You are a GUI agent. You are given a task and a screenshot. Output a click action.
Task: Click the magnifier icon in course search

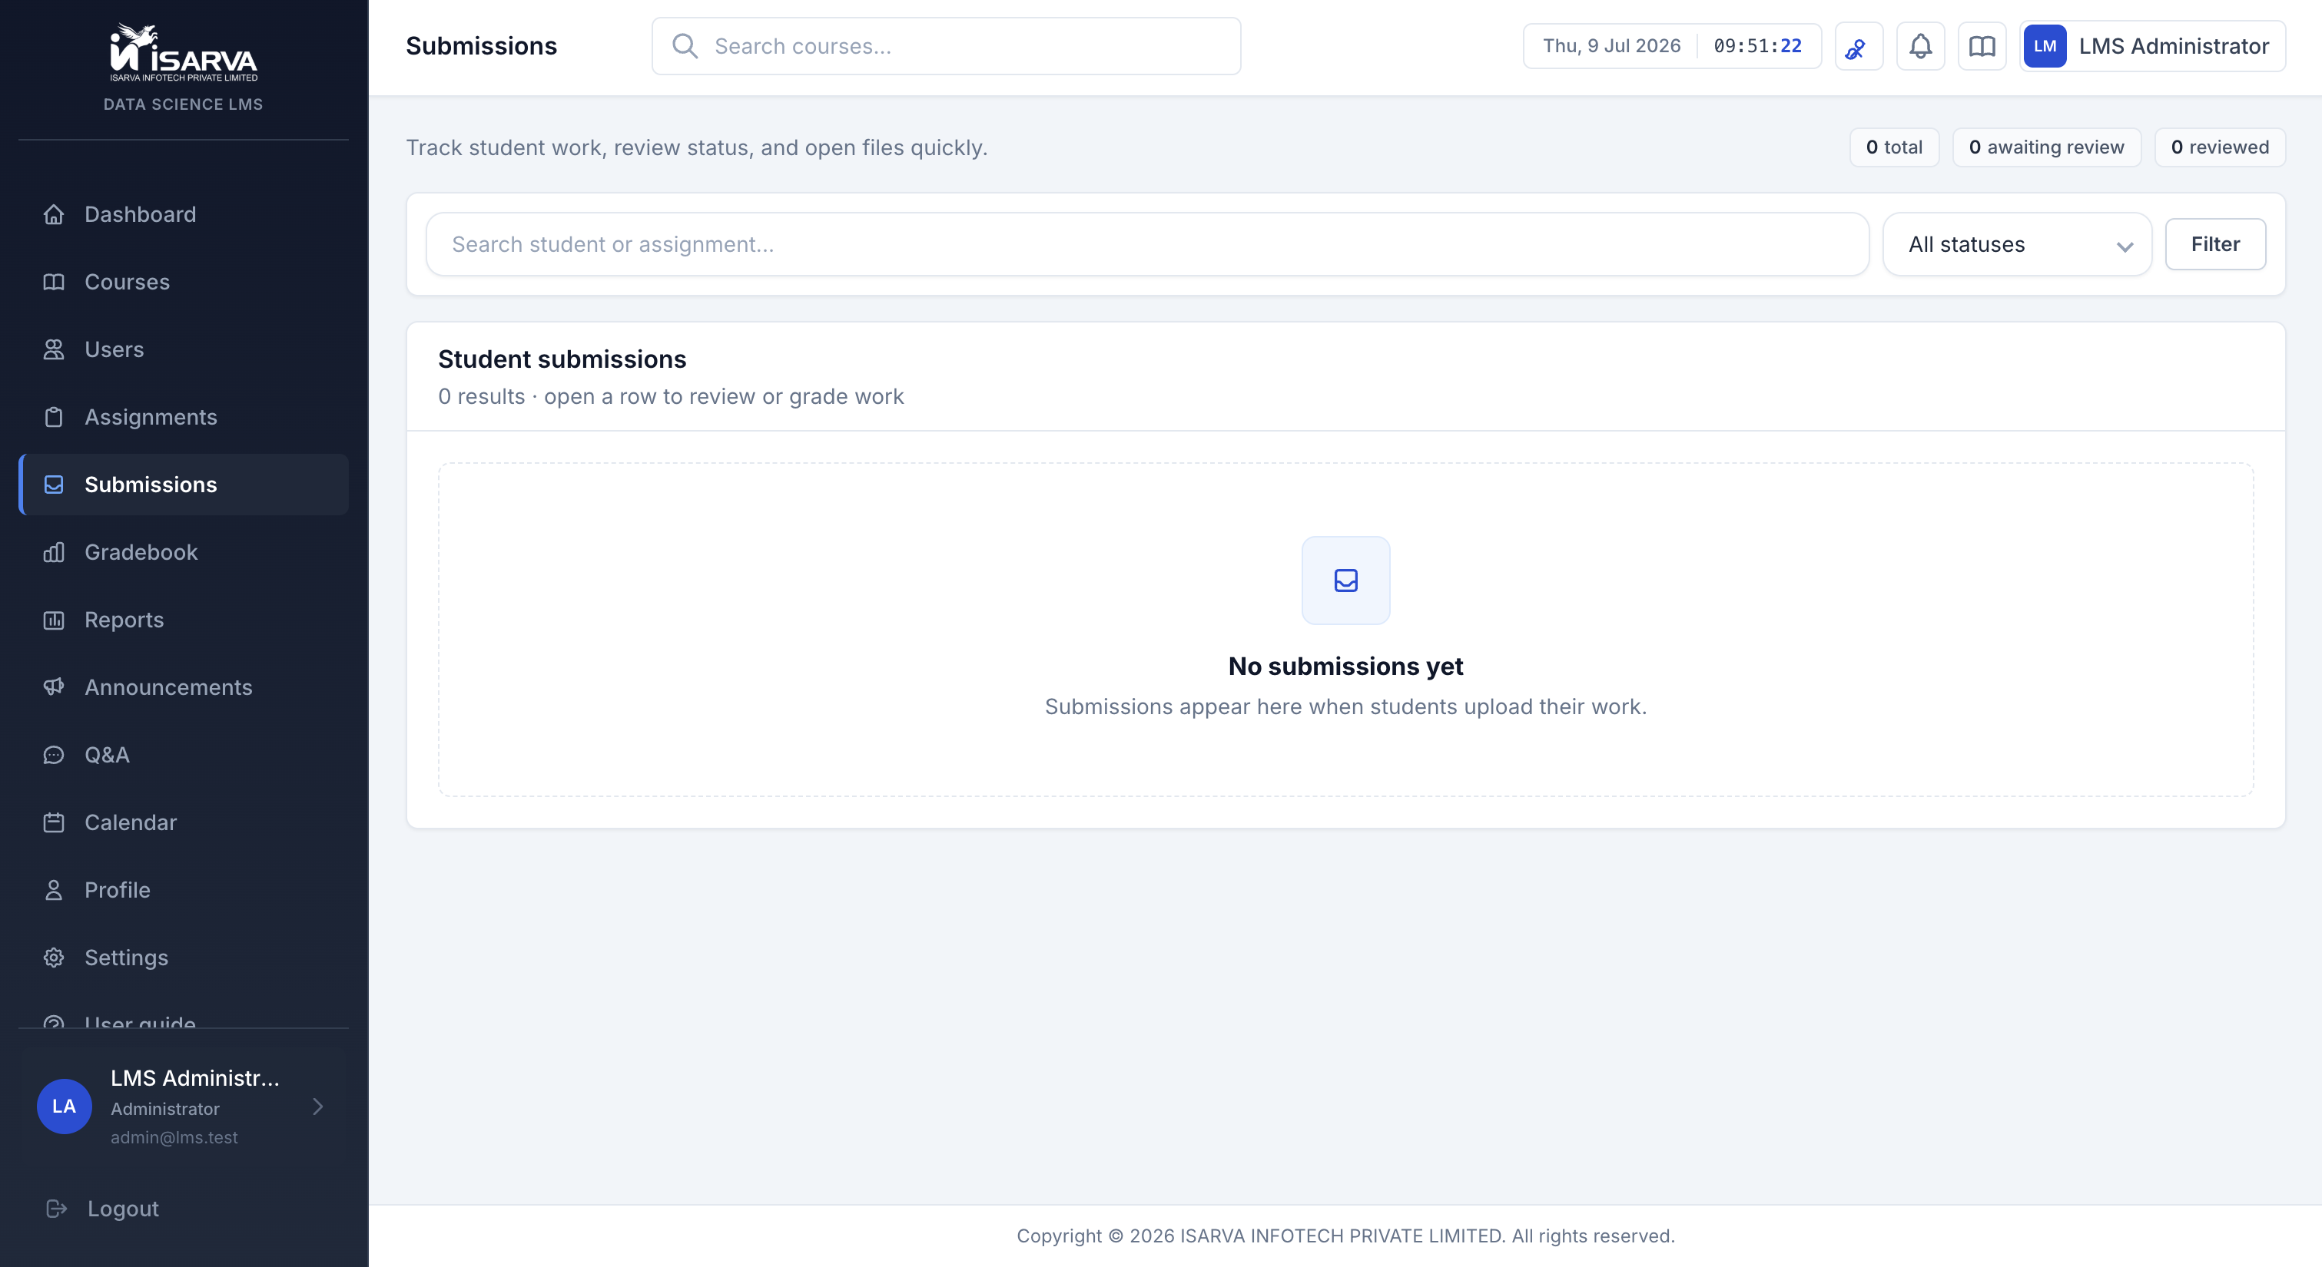685,46
